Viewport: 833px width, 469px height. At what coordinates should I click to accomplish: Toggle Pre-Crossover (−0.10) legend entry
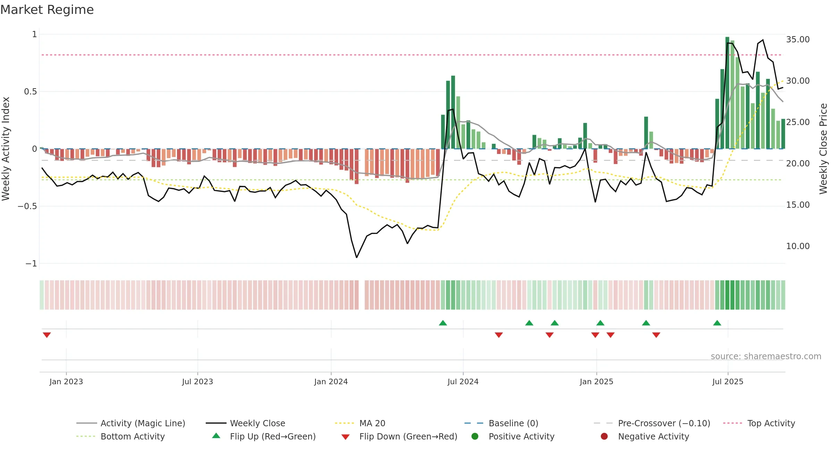[x=652, y=423]
